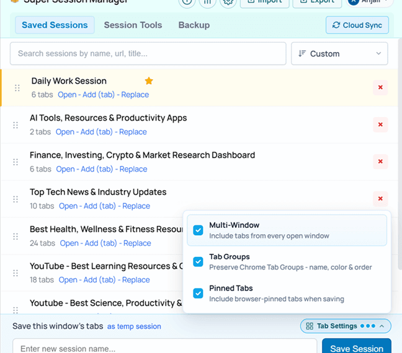This screenshot has height=353, width=402.
Task: Open the Daily Work Session
Action: click(67, 95)
